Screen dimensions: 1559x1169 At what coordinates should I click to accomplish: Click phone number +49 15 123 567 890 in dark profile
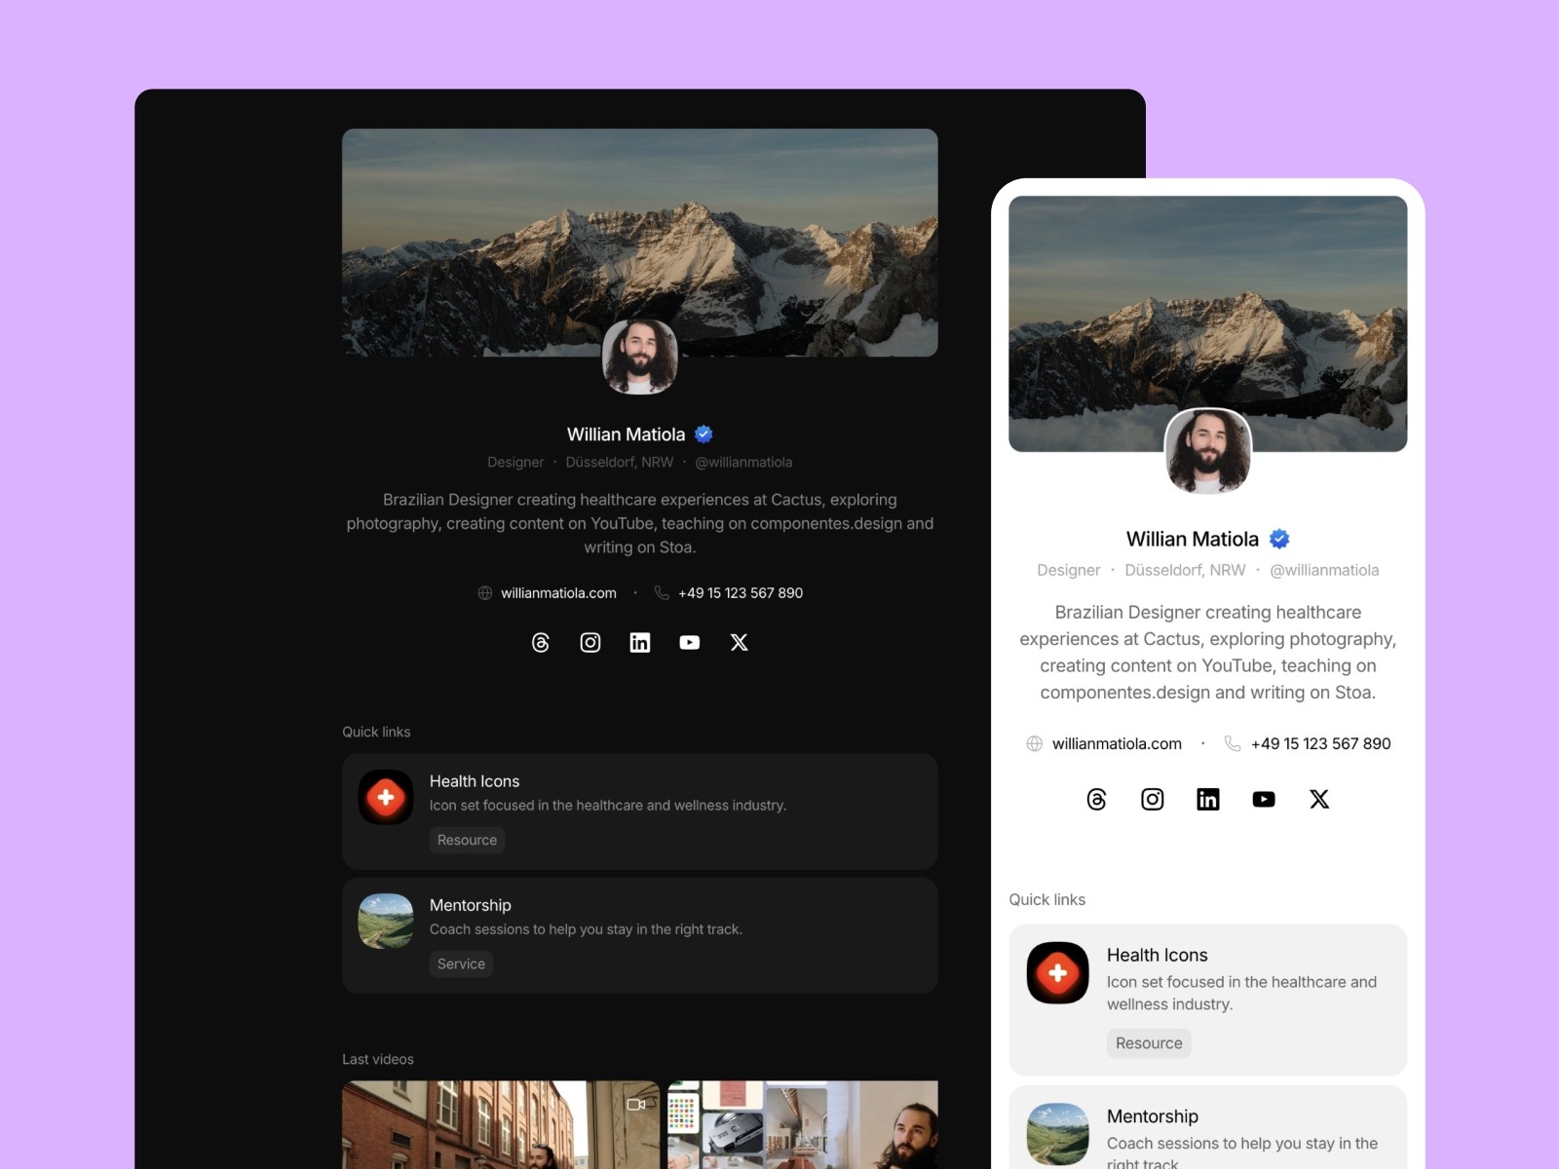(x=741, y=592)
